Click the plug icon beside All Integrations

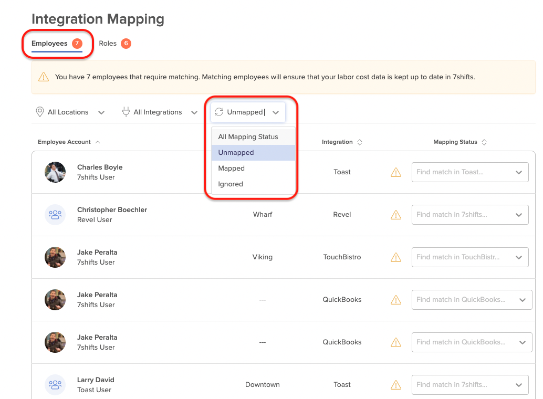[126, 112]
